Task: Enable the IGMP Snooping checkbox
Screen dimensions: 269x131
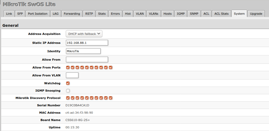Action: point(68,91)
